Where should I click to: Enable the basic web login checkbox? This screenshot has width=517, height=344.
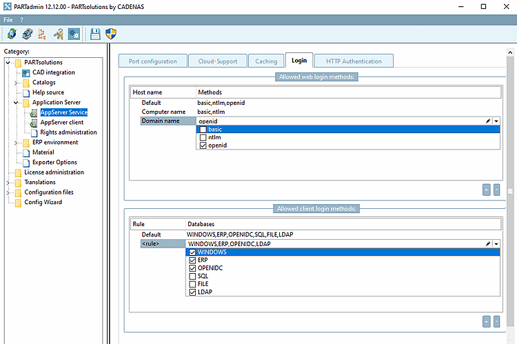pyautogui.click(x=203, y=130)
